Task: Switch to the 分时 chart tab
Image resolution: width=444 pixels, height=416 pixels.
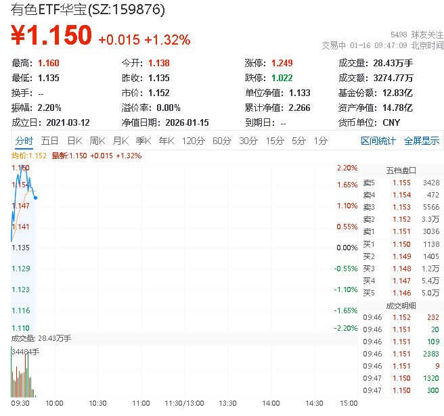Action: [24, 141]
